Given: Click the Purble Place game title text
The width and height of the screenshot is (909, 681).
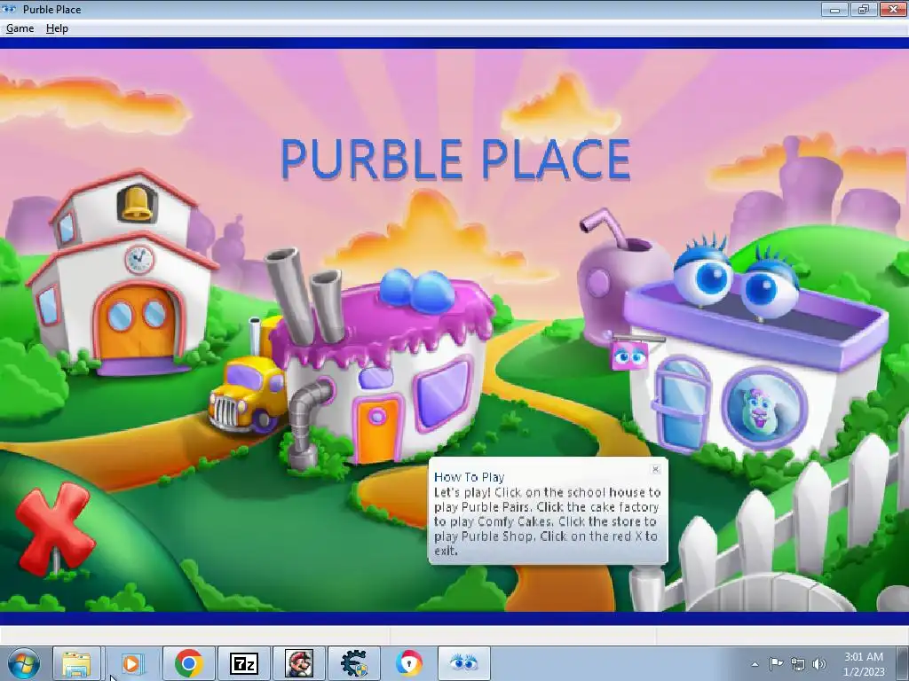Looking at the screenshot, I should click(455, 160).
